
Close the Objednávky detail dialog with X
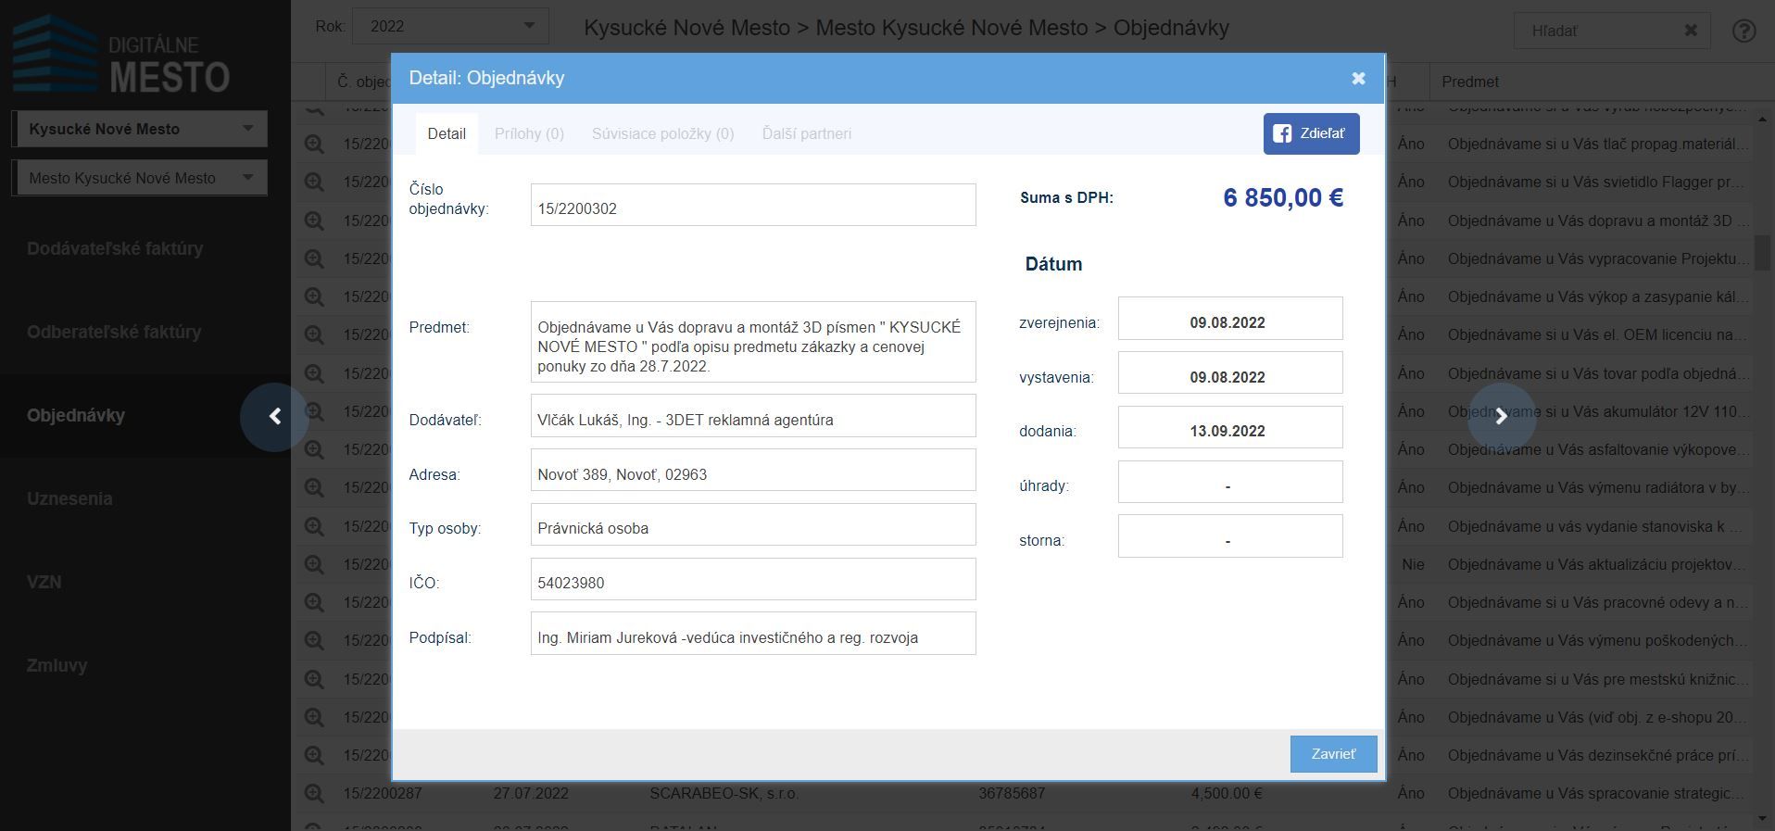(x=1358, y=79)
